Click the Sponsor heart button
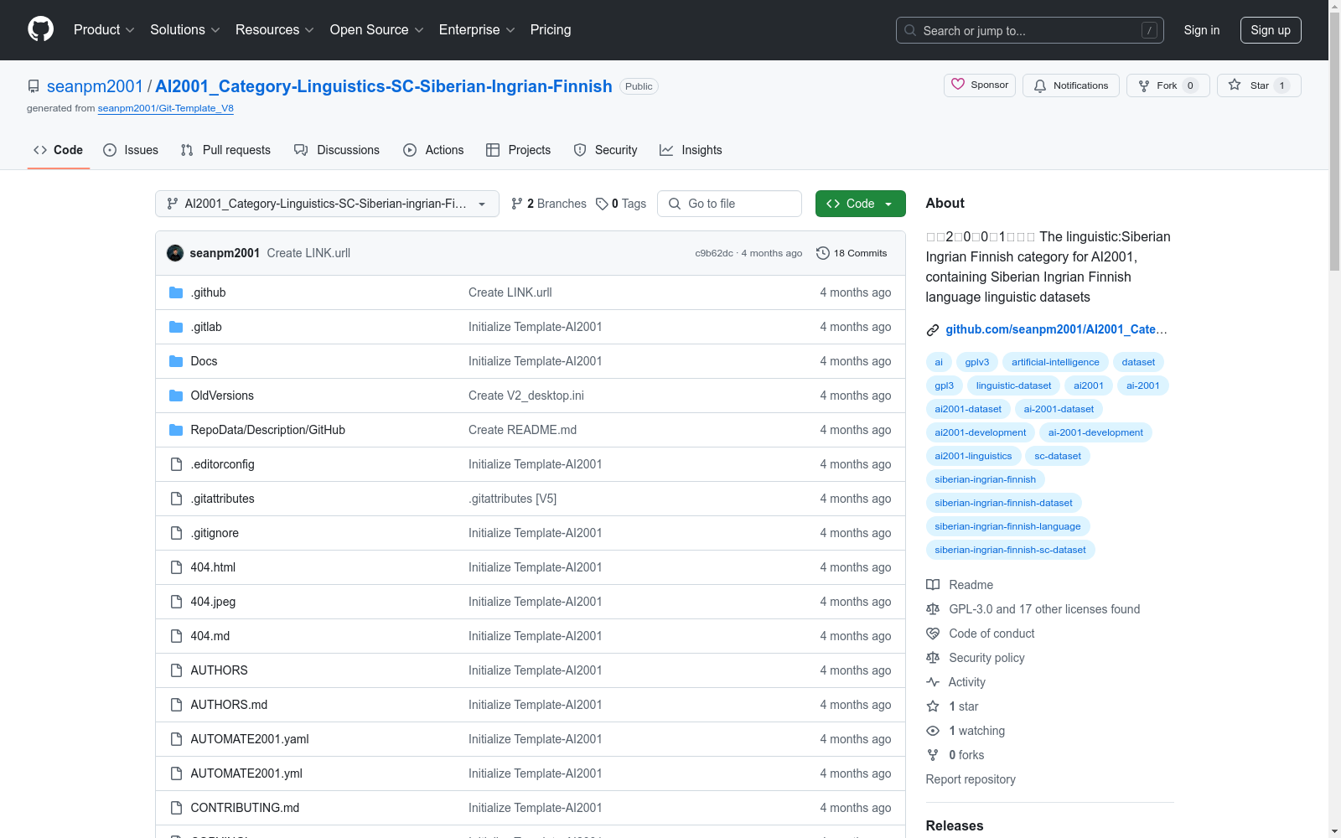This screenshot has width=1341, height=838. 980,85
